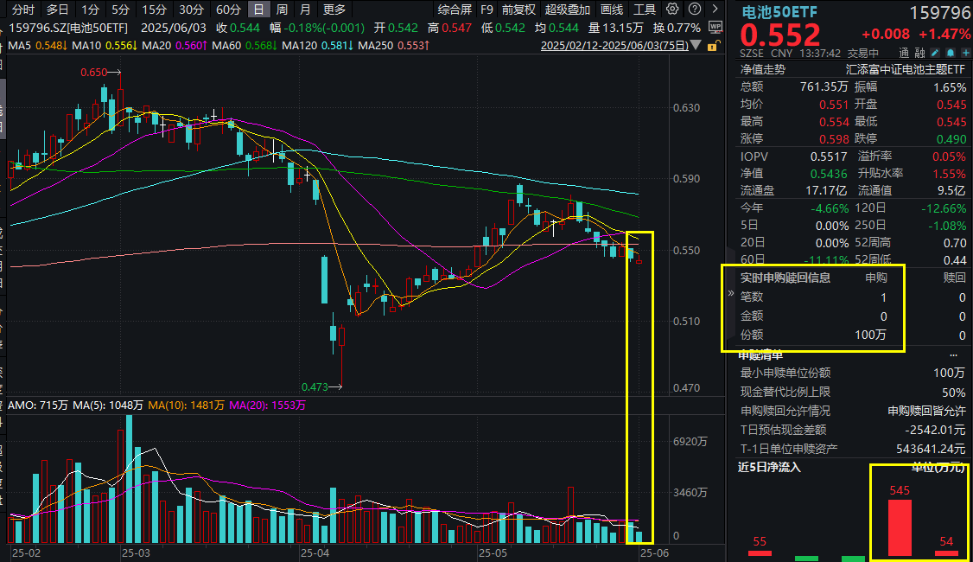Switch to the 前复权 adjusted price mode
Image resolution: width=973 pixels, height=562 pixels.
coord(516,9)
